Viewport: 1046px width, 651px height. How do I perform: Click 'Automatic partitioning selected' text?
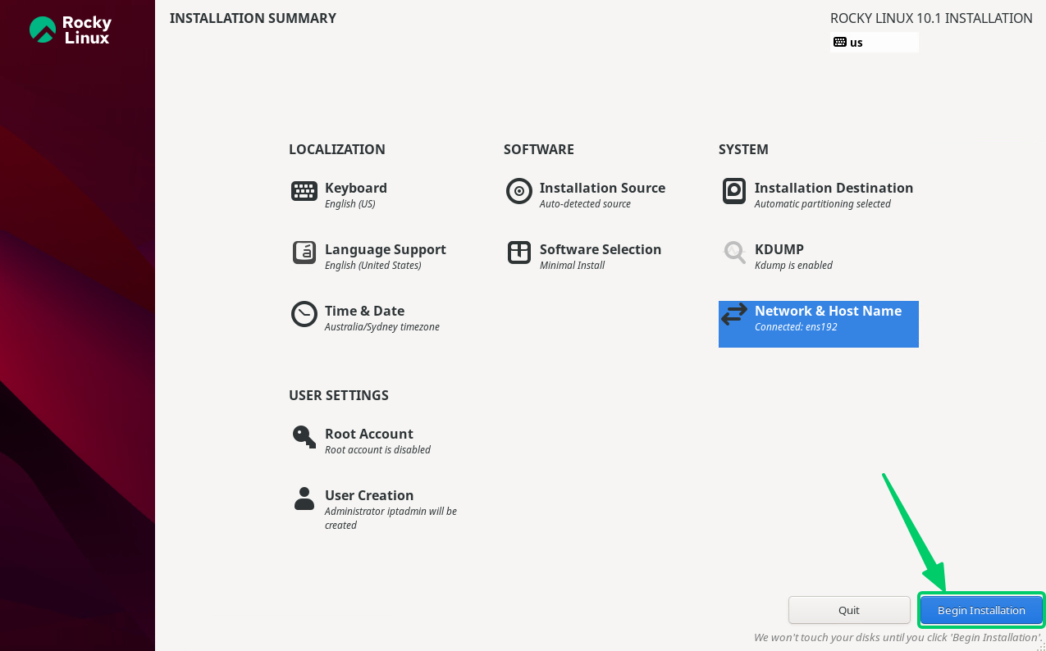click(823, 204)
